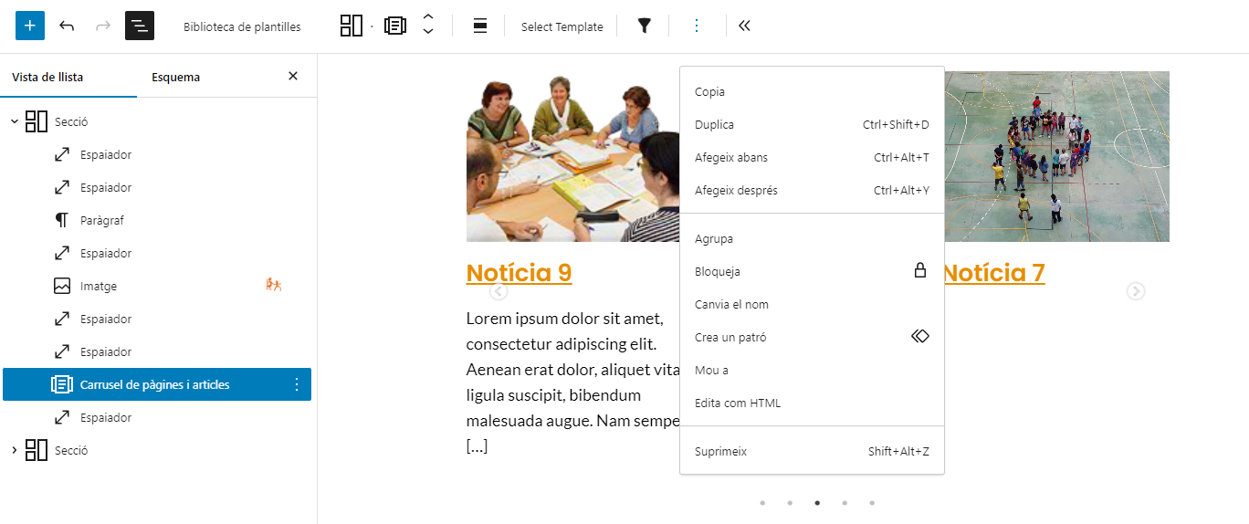Click Select Template button
Screen dimensions: 1249x524
[x=562, y=26]
